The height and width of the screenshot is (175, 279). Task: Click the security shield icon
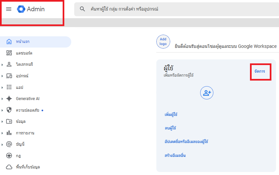(9, 110)
